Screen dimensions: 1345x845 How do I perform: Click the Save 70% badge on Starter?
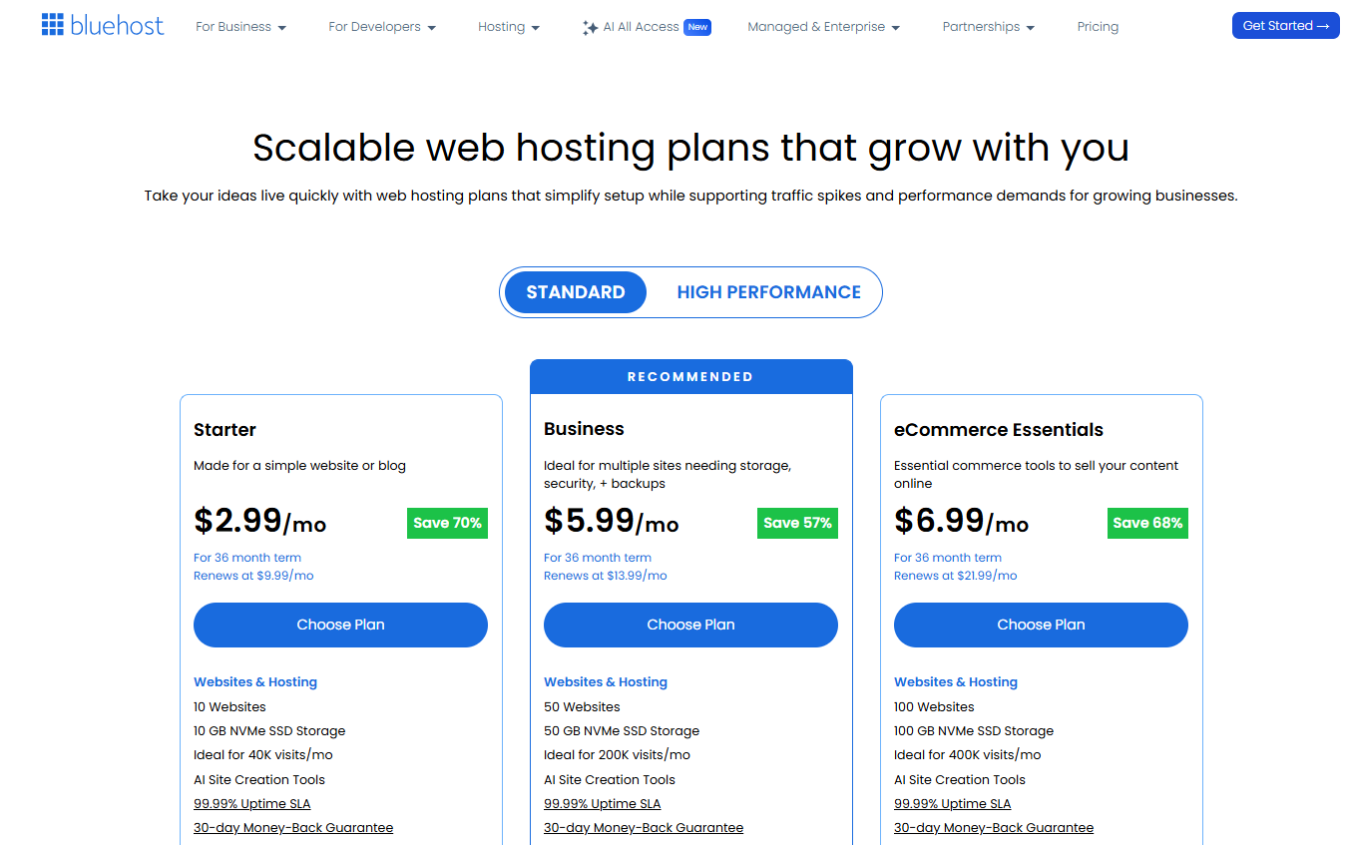click(447, 523)
